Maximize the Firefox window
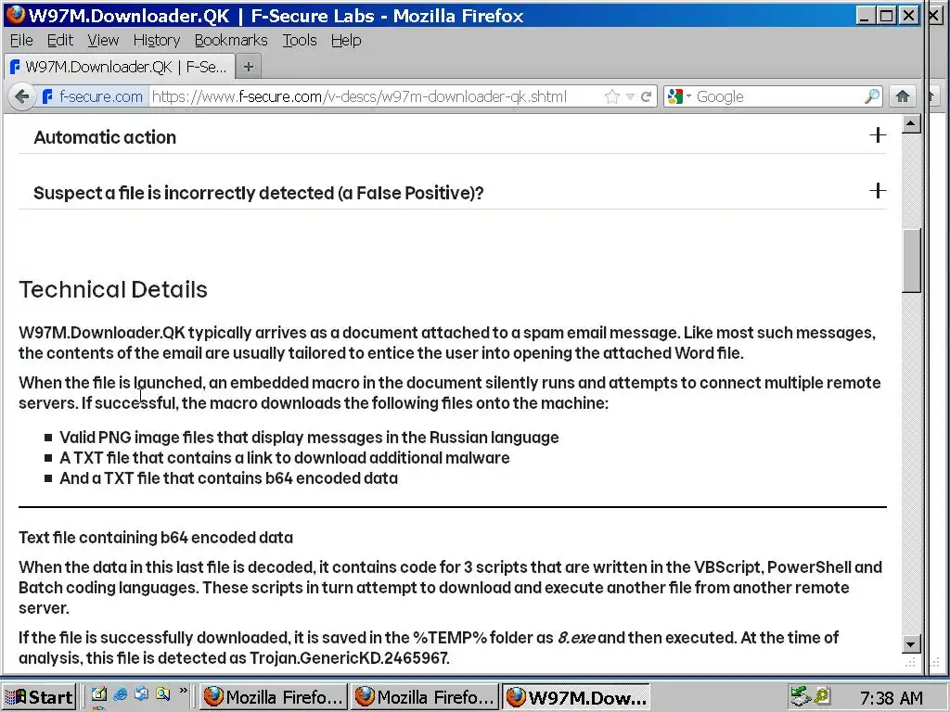 (886, 15)
